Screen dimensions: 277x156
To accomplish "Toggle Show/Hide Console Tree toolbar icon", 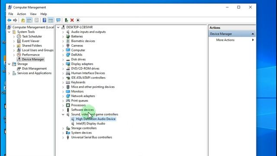I will pos(29,20).
